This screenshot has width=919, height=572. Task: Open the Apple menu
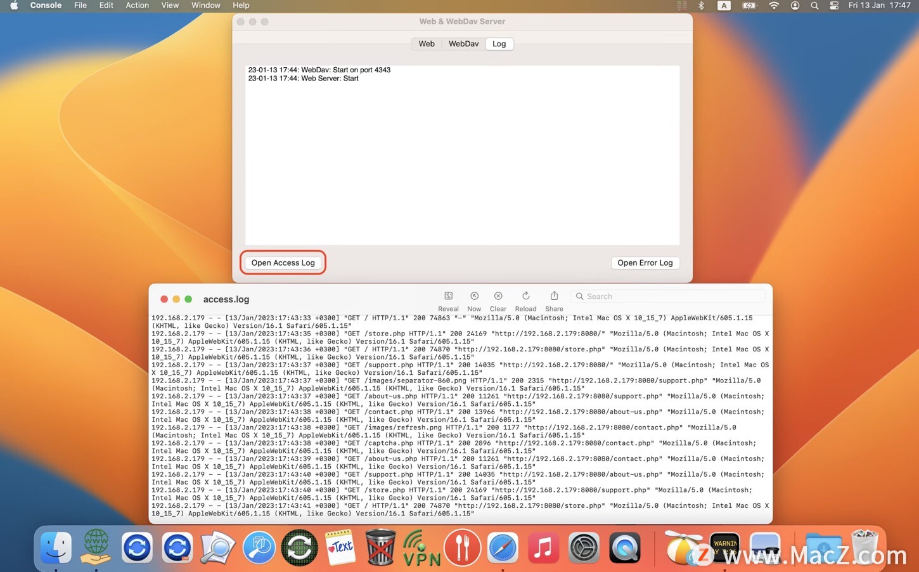click(x=14, y=5)
